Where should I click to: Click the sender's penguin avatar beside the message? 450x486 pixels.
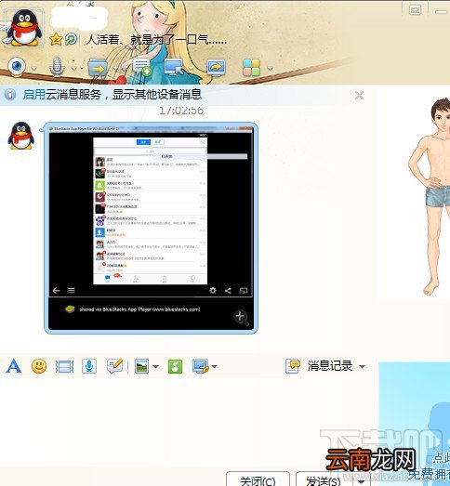[x=20, y=136]
